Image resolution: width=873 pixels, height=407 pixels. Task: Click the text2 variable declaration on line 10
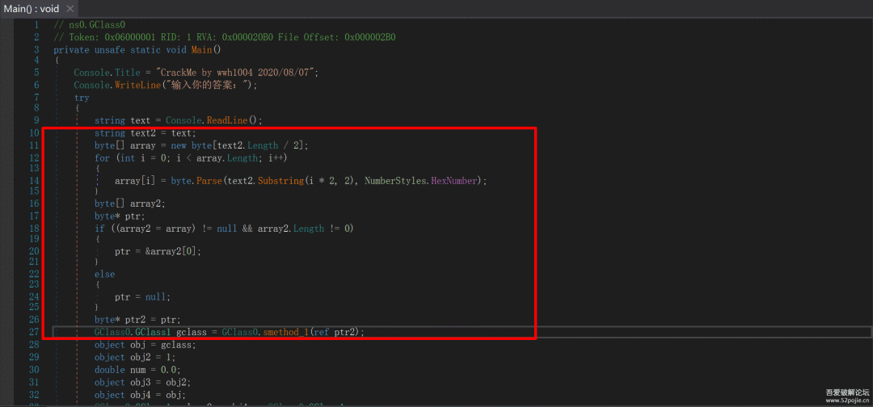144,132
